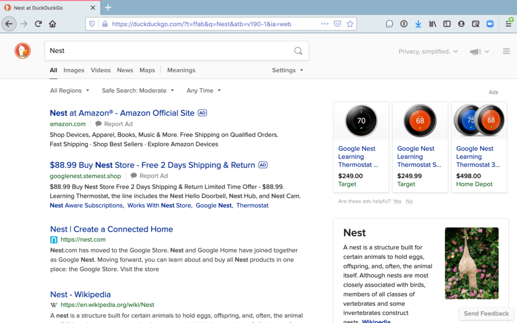Save page to Pocket

coord(337,24)
